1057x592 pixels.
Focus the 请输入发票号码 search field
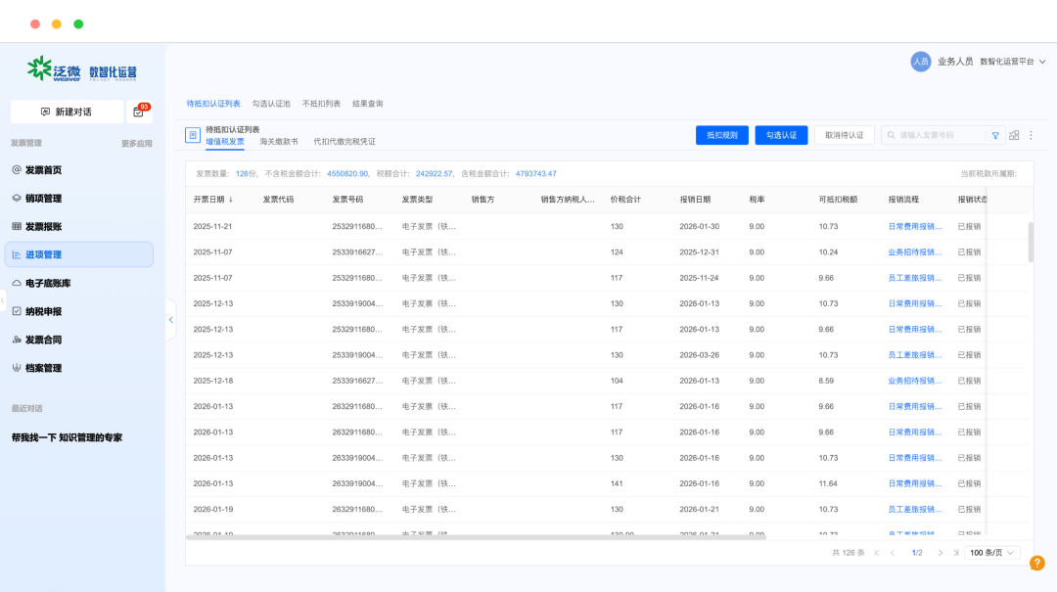tap(934, 136)
